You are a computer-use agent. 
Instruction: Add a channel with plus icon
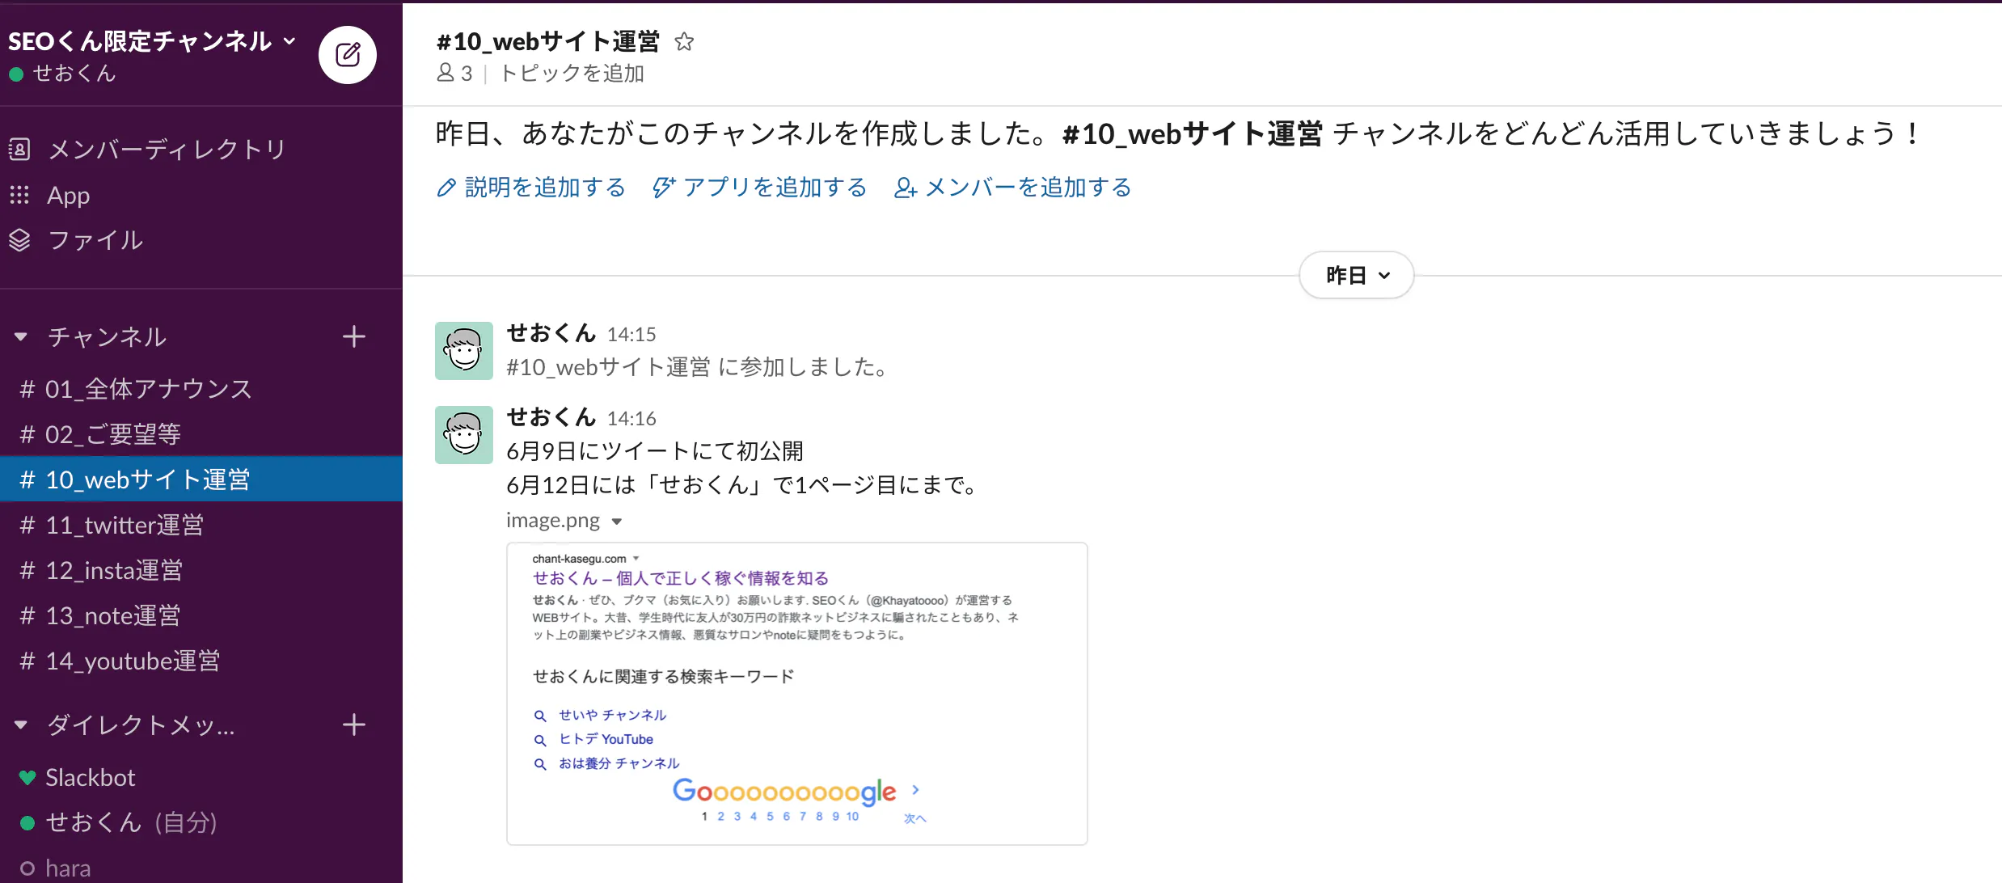tap(354, 336)
